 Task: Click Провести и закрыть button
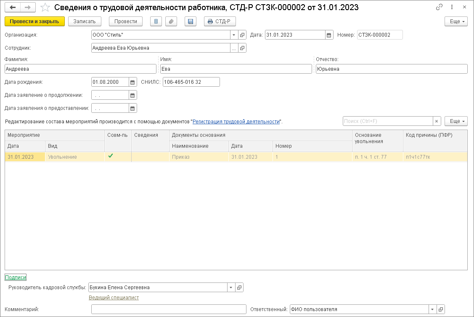click(x=34, y=21)
